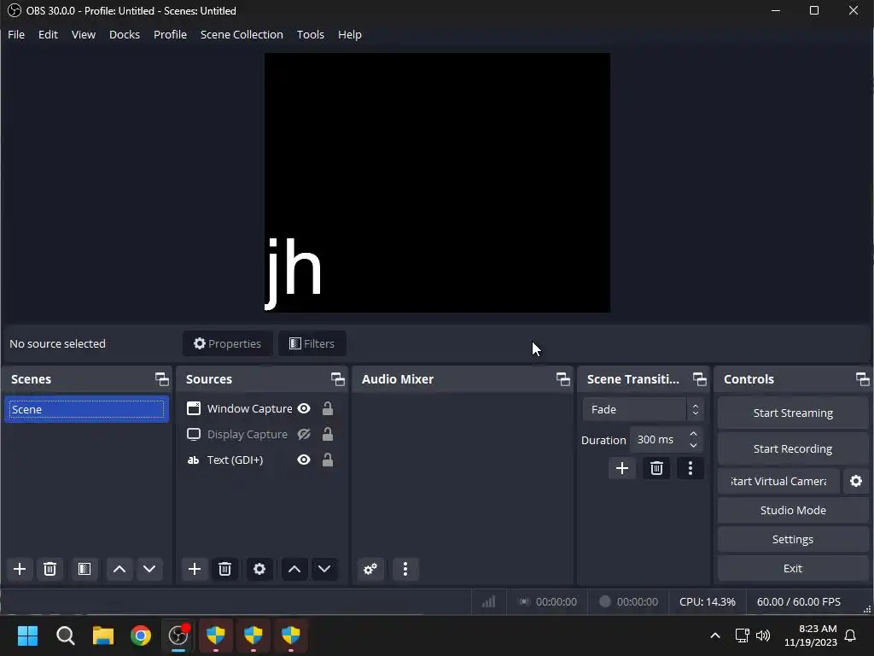Open the Tools menu
The height and width of the screenshot is (656, 874).
click(311, 34)
